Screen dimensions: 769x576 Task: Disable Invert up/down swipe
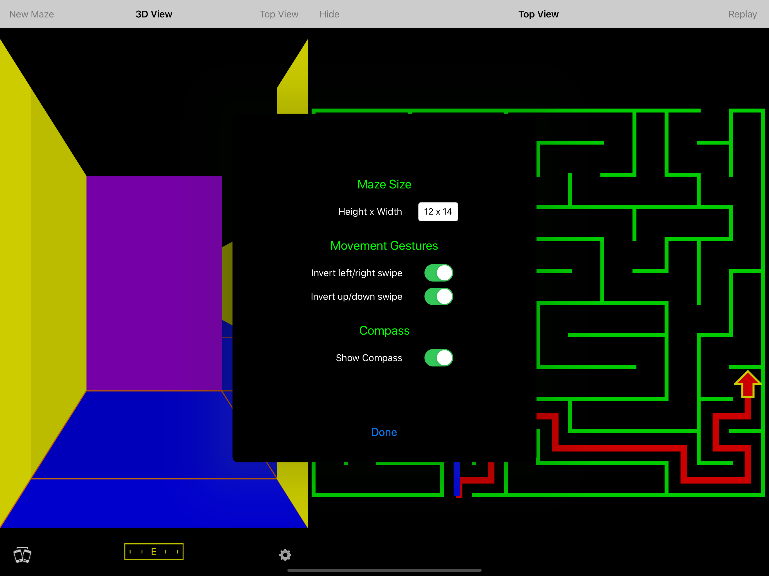click(438, 296)
